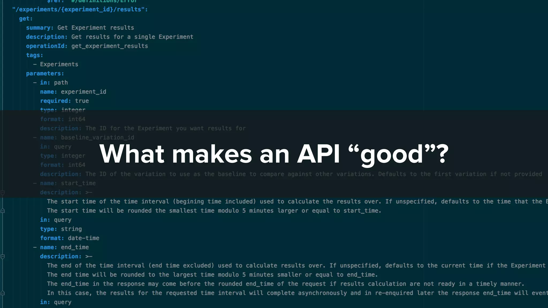Click the 'What makes an API good' heading
The height and width of the screenshot is (308, 548).
pos(273,154)
